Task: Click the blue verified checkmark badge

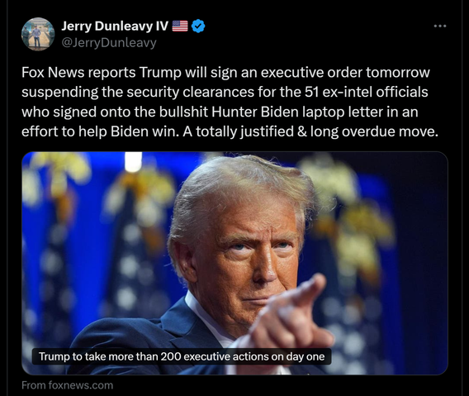Action: click(198, 26)
